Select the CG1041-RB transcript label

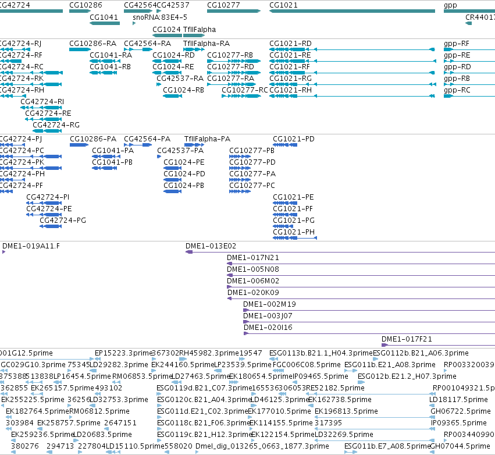pos(110,67)
